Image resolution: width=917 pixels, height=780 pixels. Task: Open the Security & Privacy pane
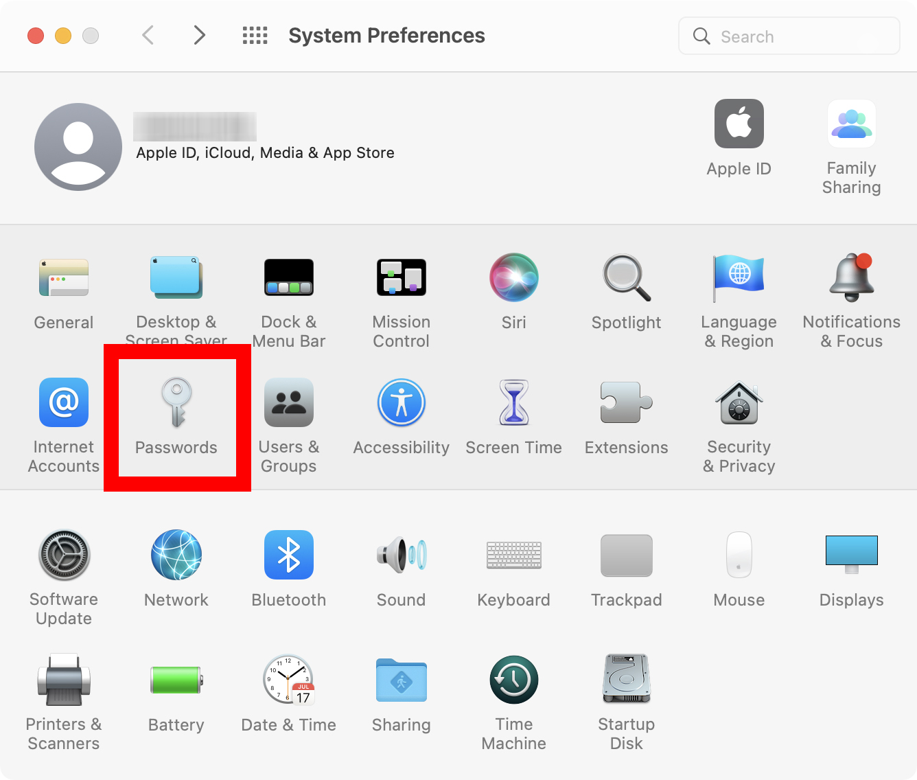739,417
